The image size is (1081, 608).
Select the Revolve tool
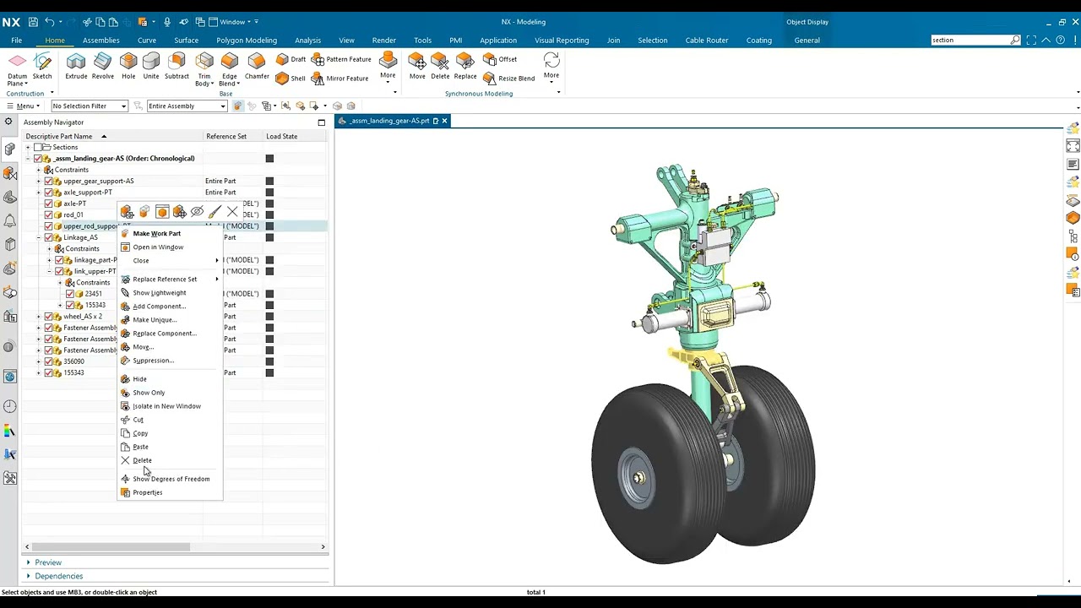pyautogui.click(x=102, y=66)
